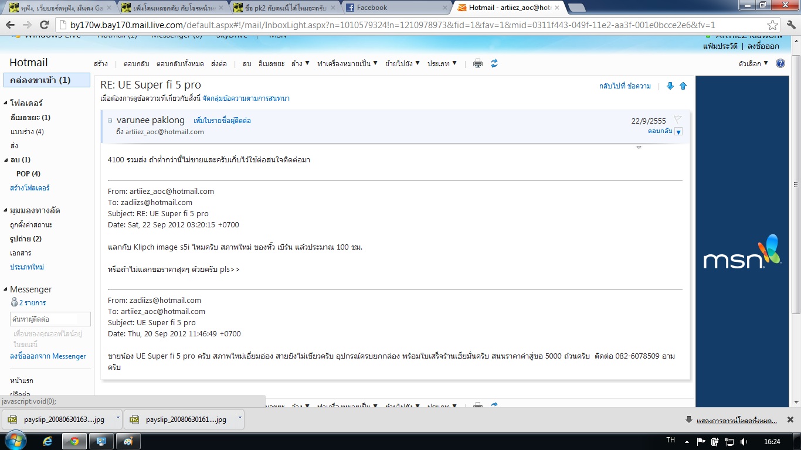Open the paint palette program in the taskbar

click(128, 441)
